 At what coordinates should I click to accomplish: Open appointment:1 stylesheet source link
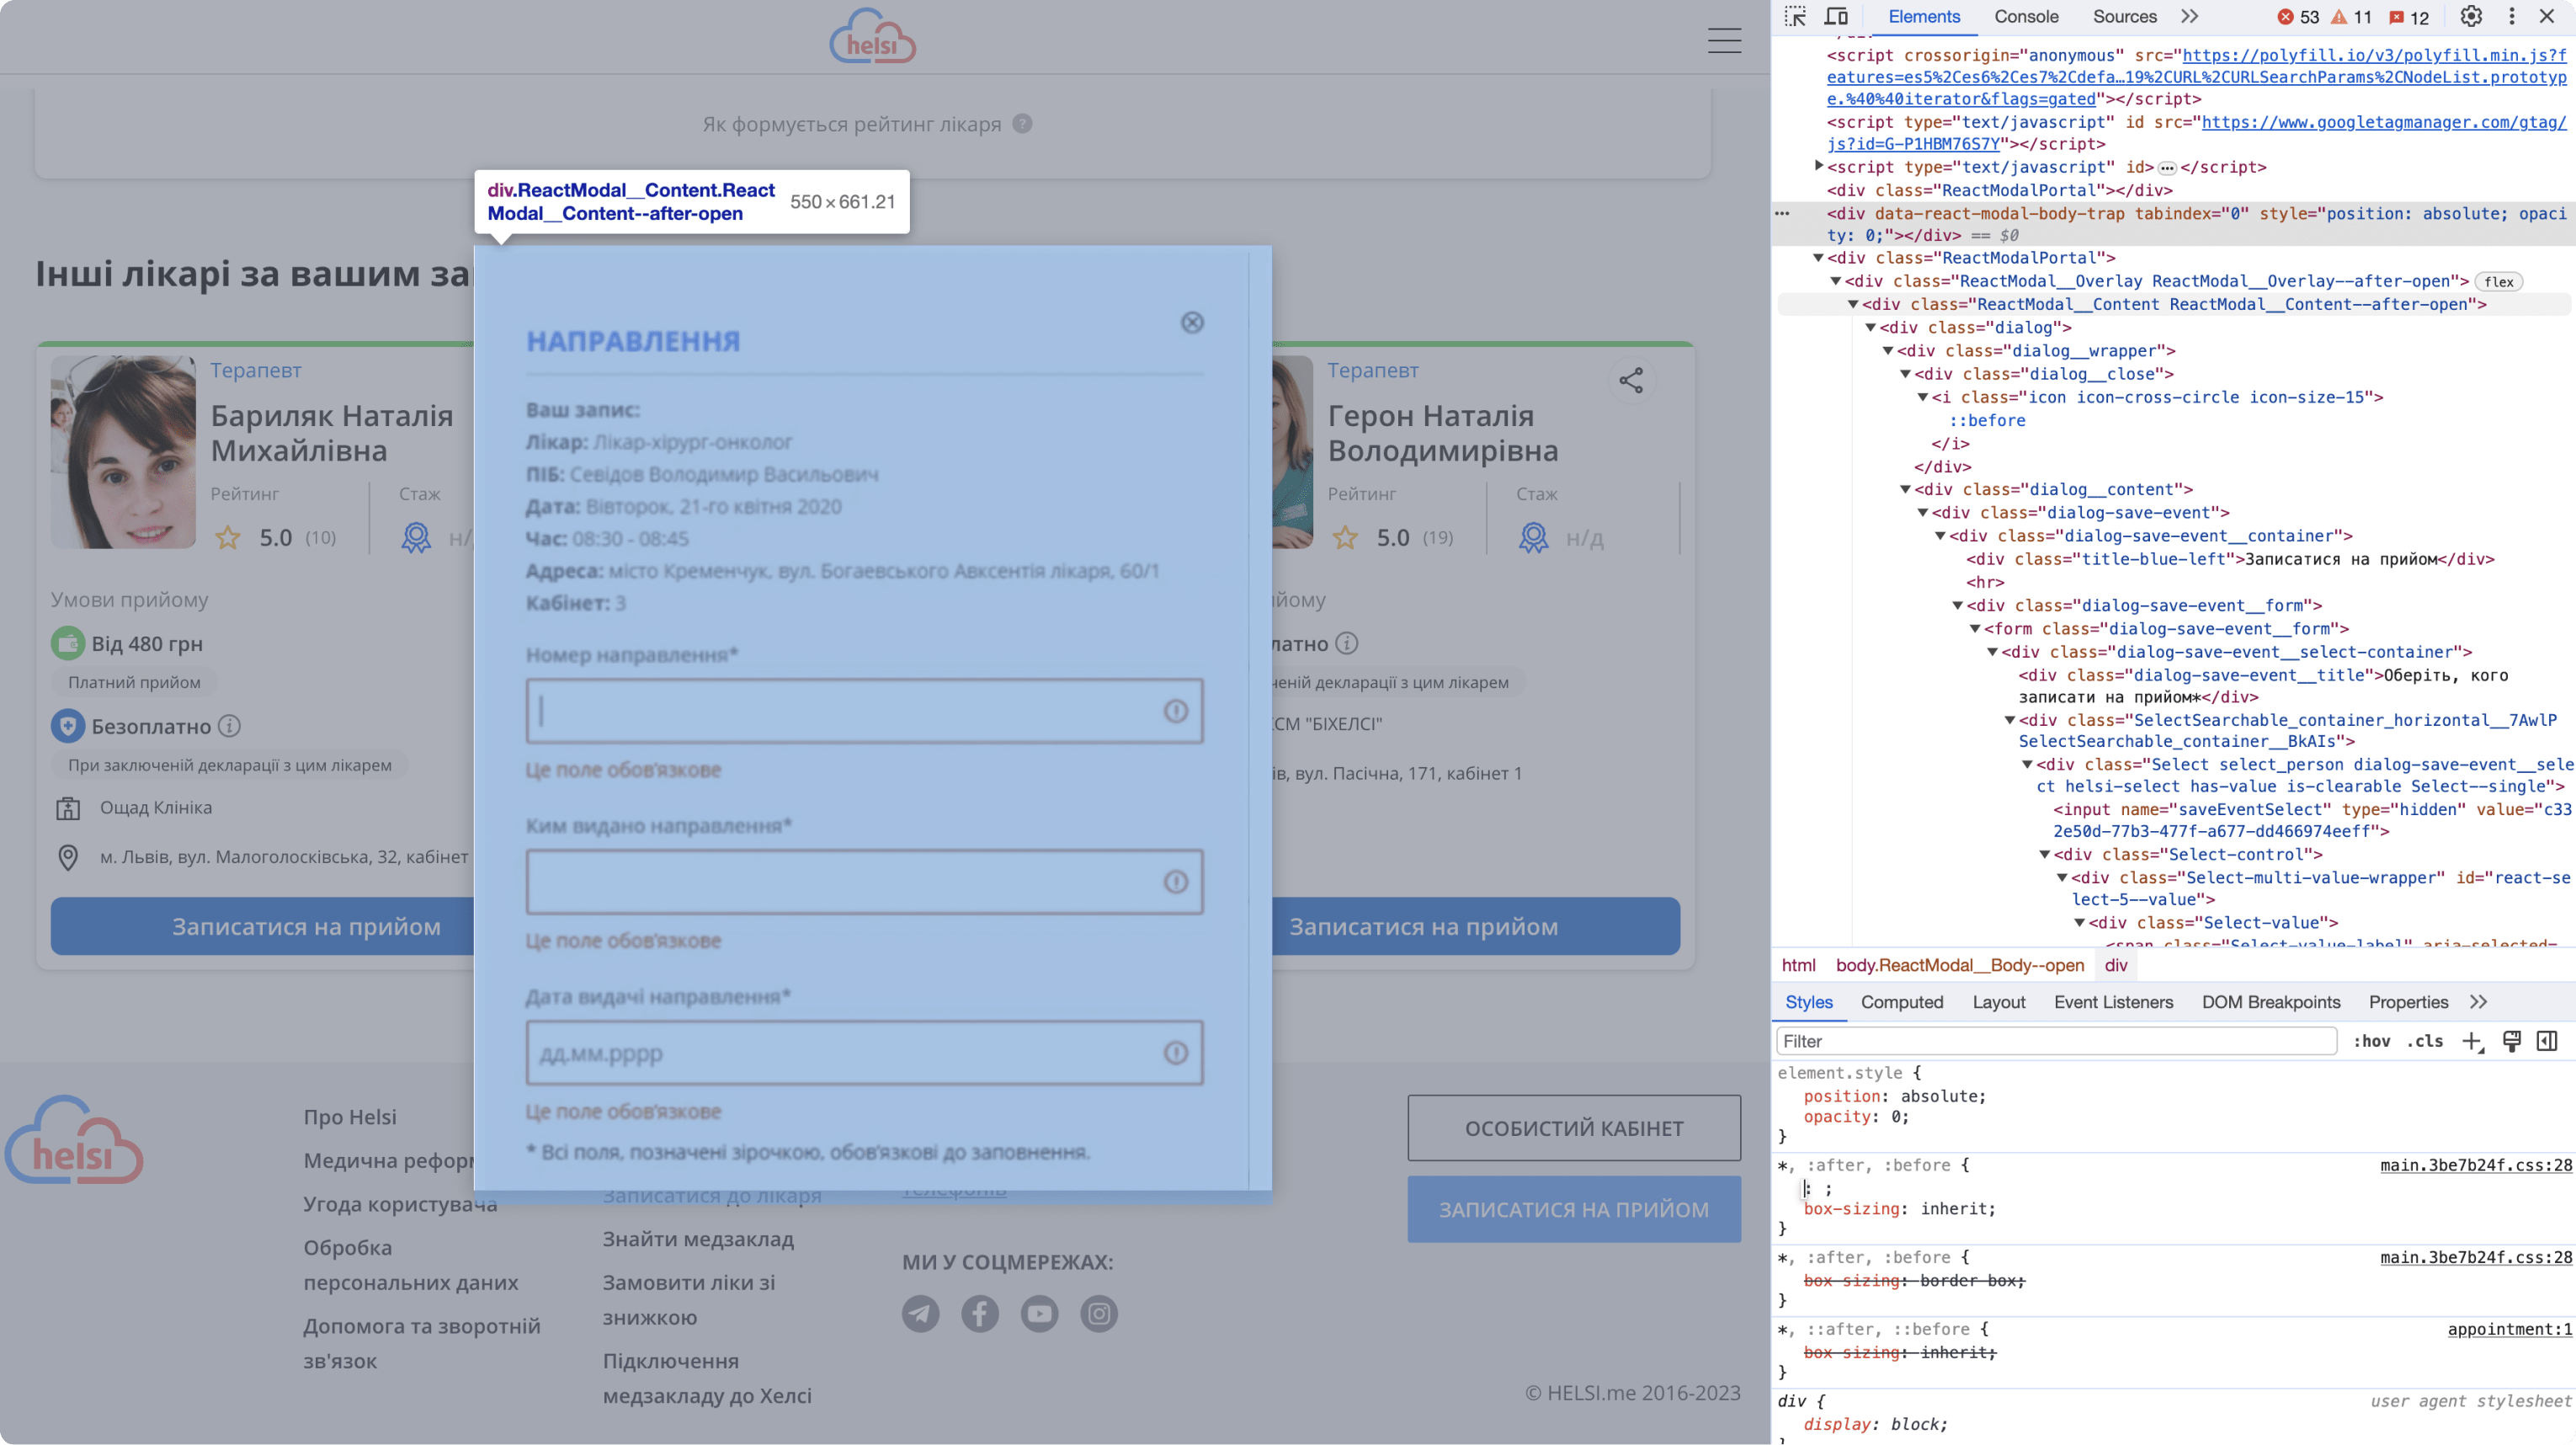(x=2509, y=1329)
